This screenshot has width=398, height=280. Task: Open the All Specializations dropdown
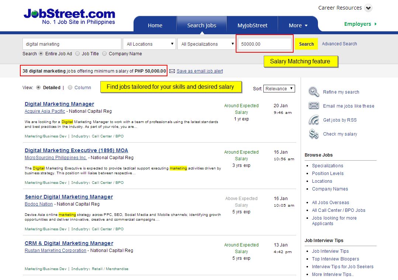(x=206, y=44)
